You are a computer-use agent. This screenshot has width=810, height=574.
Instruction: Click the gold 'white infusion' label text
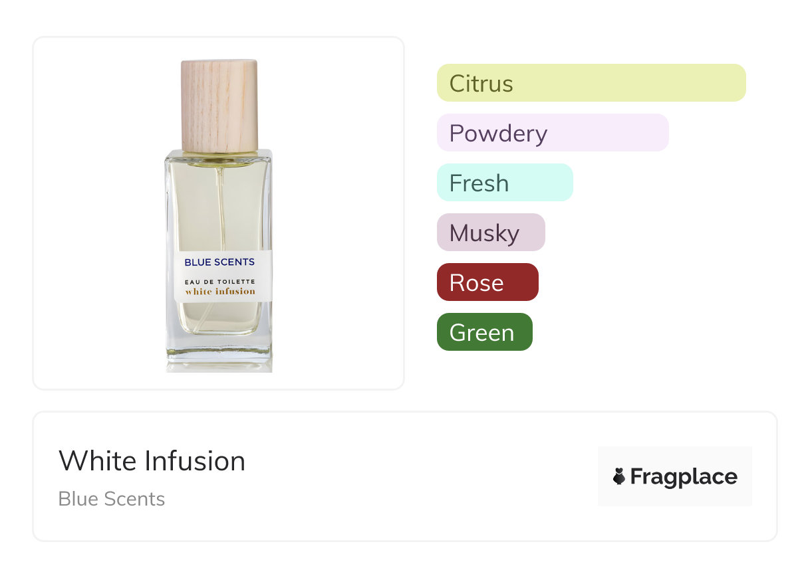220,291
